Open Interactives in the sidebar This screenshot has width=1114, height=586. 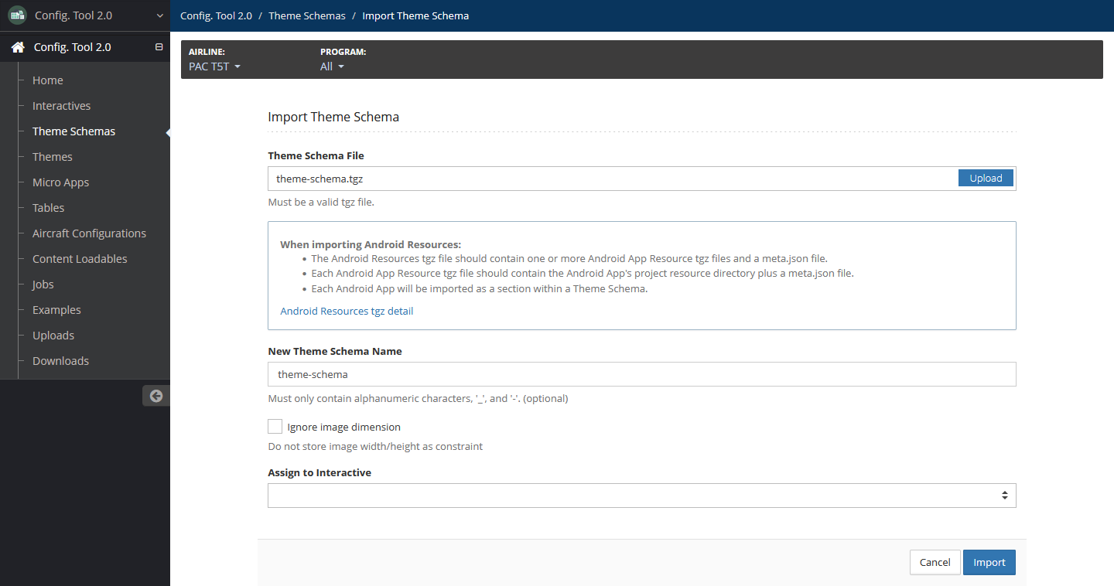[61, 106]
